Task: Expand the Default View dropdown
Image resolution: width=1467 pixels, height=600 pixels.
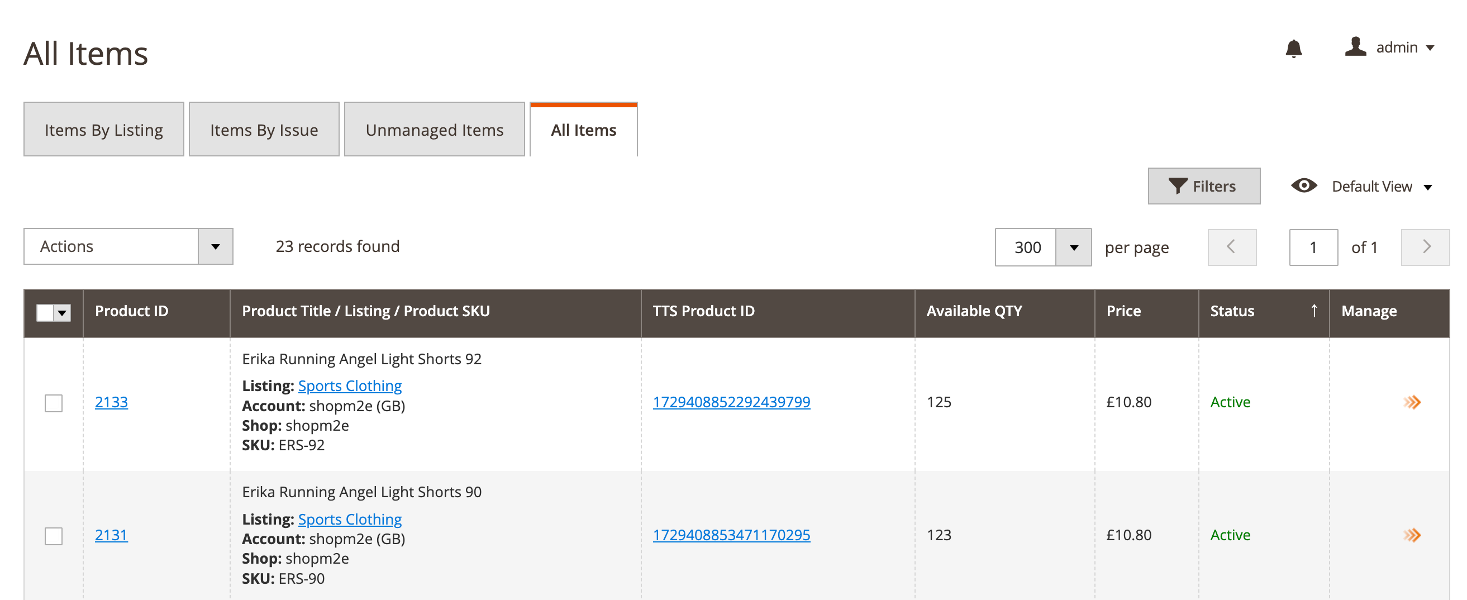Action: 1427,187
